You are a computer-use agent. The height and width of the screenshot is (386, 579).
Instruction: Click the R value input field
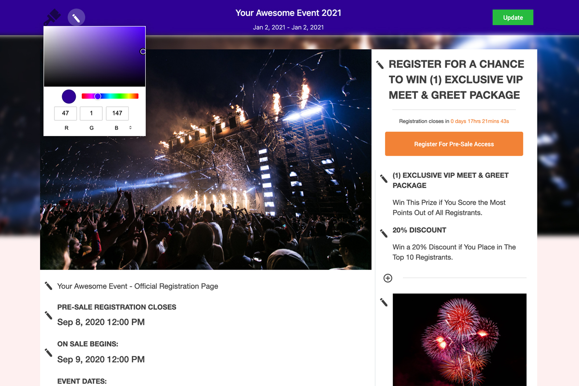pos(66,113)
